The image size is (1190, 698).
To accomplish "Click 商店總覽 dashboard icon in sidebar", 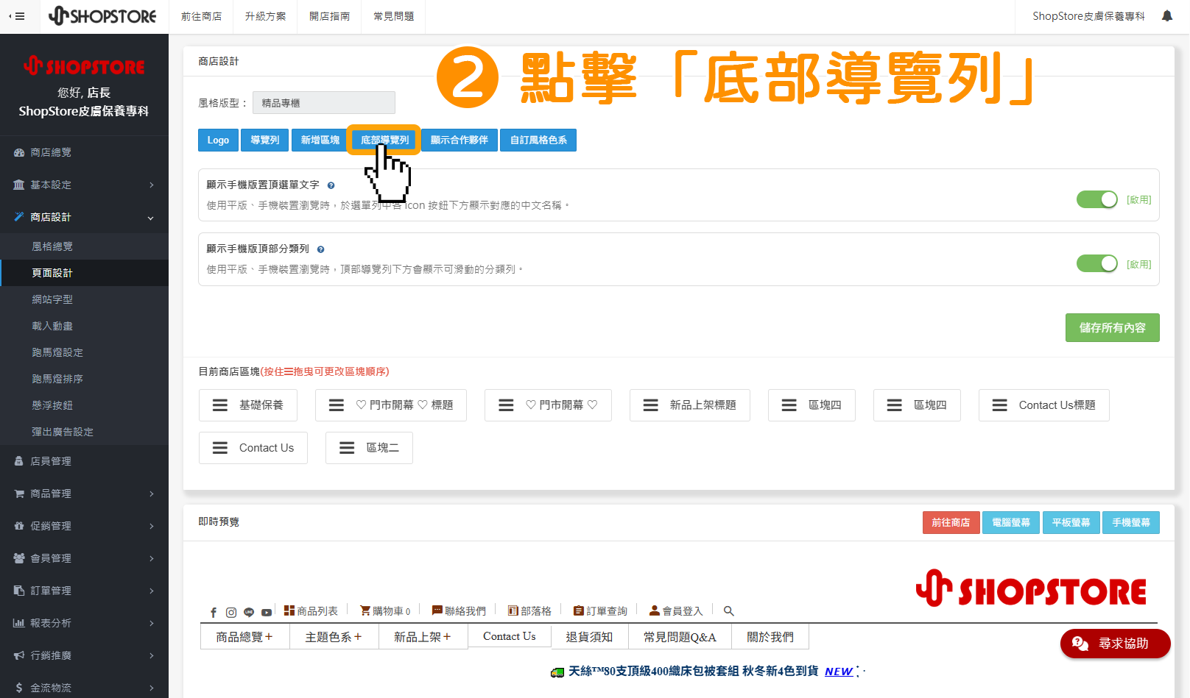I will click(x=19, y=153).
